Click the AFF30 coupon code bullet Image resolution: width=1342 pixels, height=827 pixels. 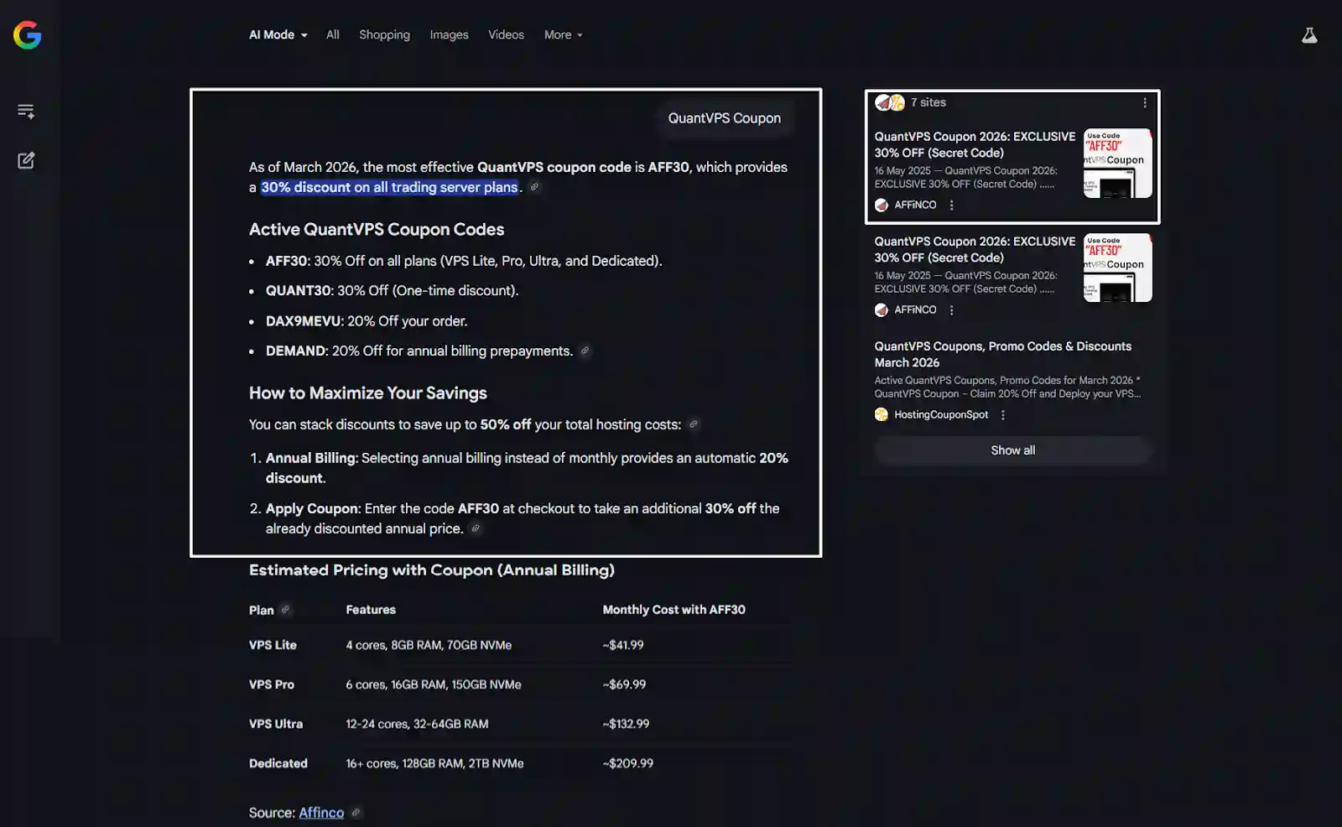click(x=464, y=261)
